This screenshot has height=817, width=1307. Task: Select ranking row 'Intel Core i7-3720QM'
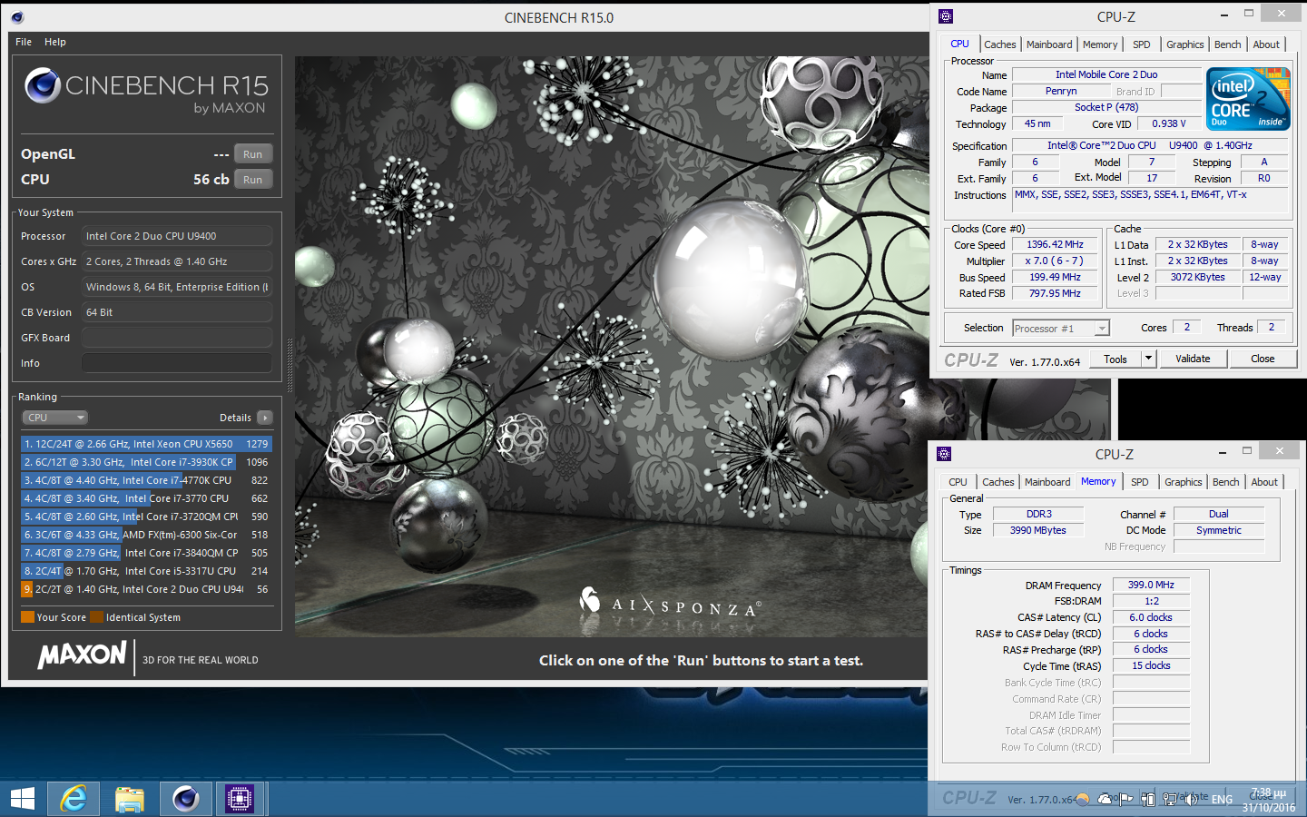click(146, 517)
